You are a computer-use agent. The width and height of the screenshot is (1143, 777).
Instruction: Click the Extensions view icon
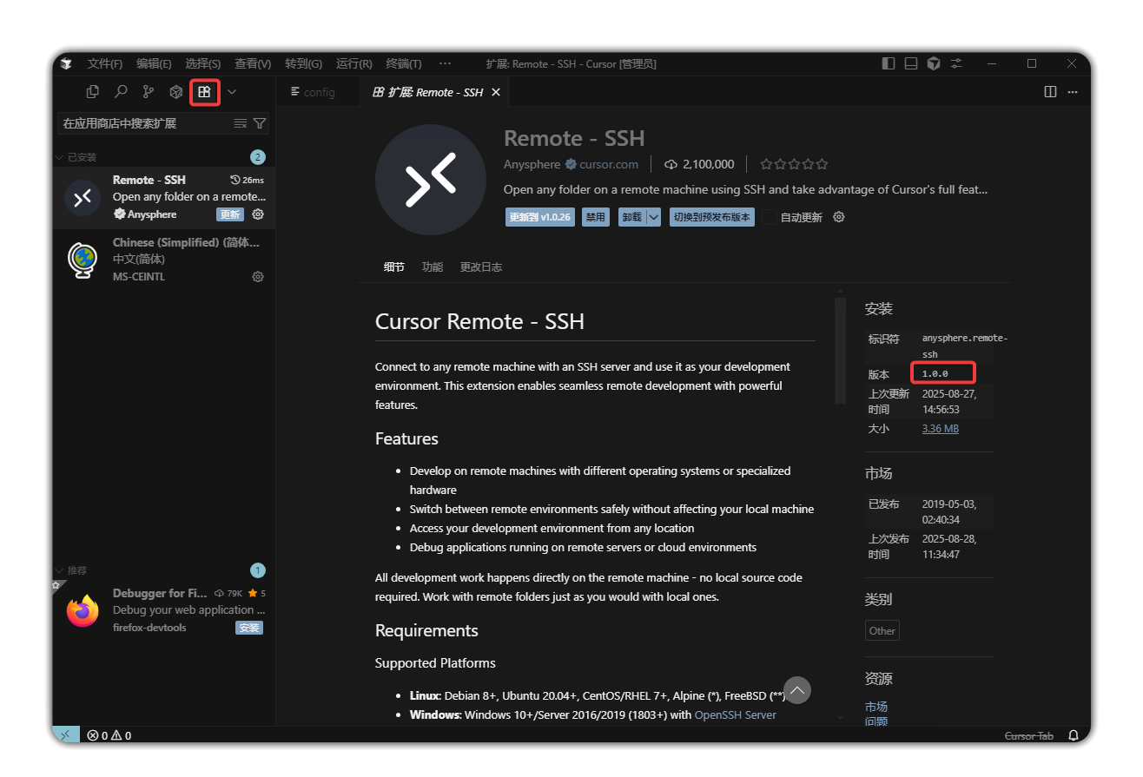click(204, 91)
